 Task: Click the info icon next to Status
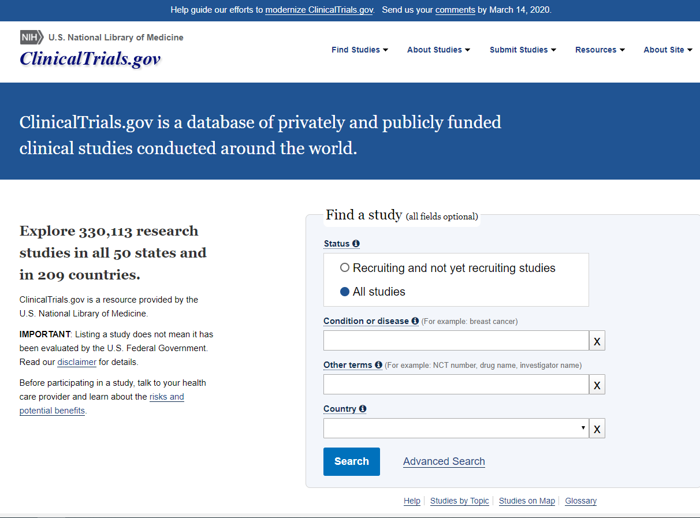[356, 244]
